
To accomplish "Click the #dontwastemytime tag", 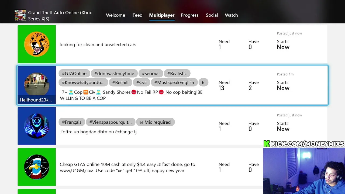I will 114,73.
